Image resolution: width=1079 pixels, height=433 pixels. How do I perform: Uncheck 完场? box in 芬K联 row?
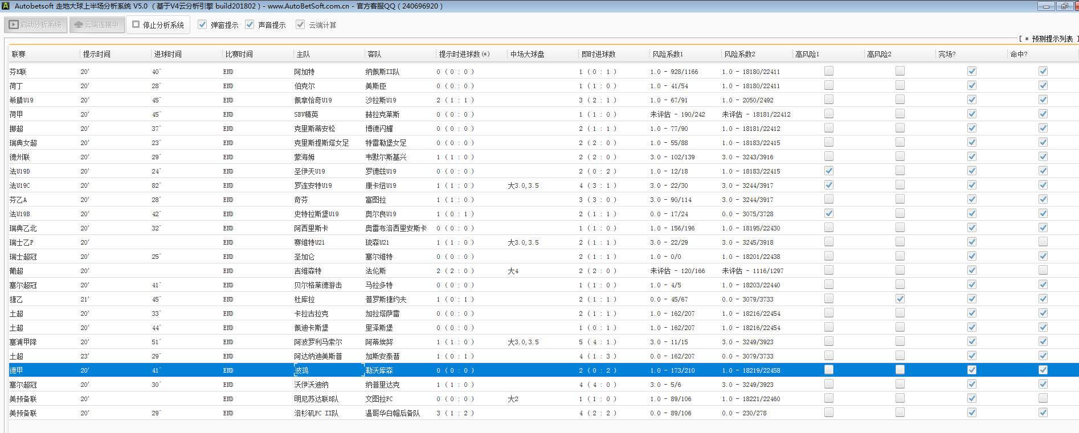point(972,71)
